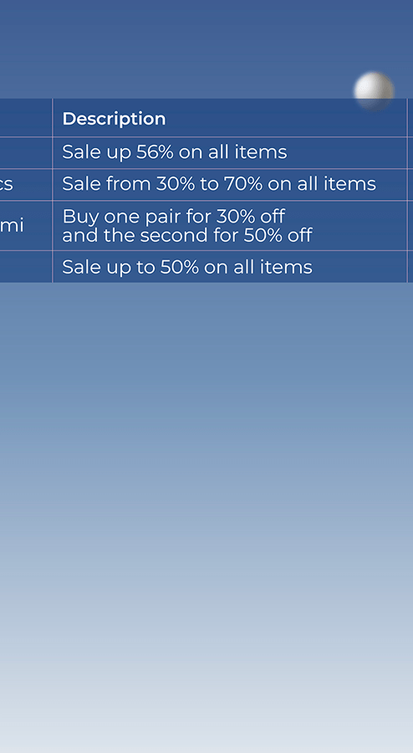Click the "and the second for 50% off" line
The height and width of the screenshot is (753, 413).
[x=187, y=235]
